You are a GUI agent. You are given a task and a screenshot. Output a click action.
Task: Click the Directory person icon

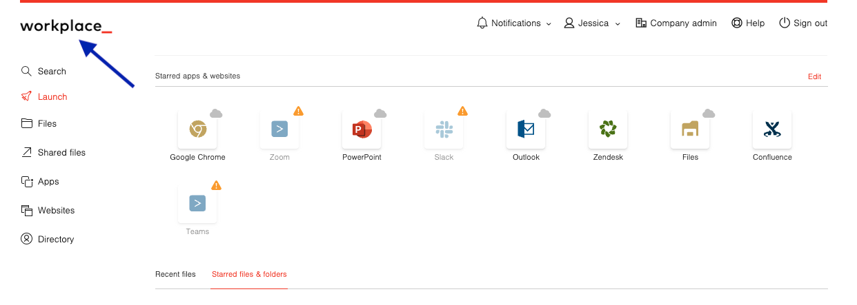coord(27,239)
